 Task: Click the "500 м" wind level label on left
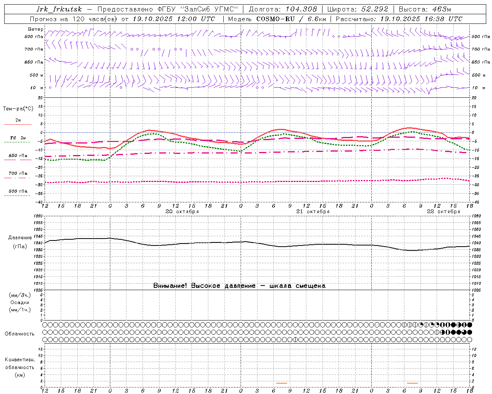[x=37, y=75]
